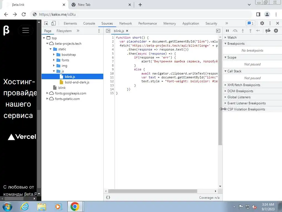This screenshot has height=212, width=282.
Task: Toggle the browser side panel icon
Action: point(258,14)
